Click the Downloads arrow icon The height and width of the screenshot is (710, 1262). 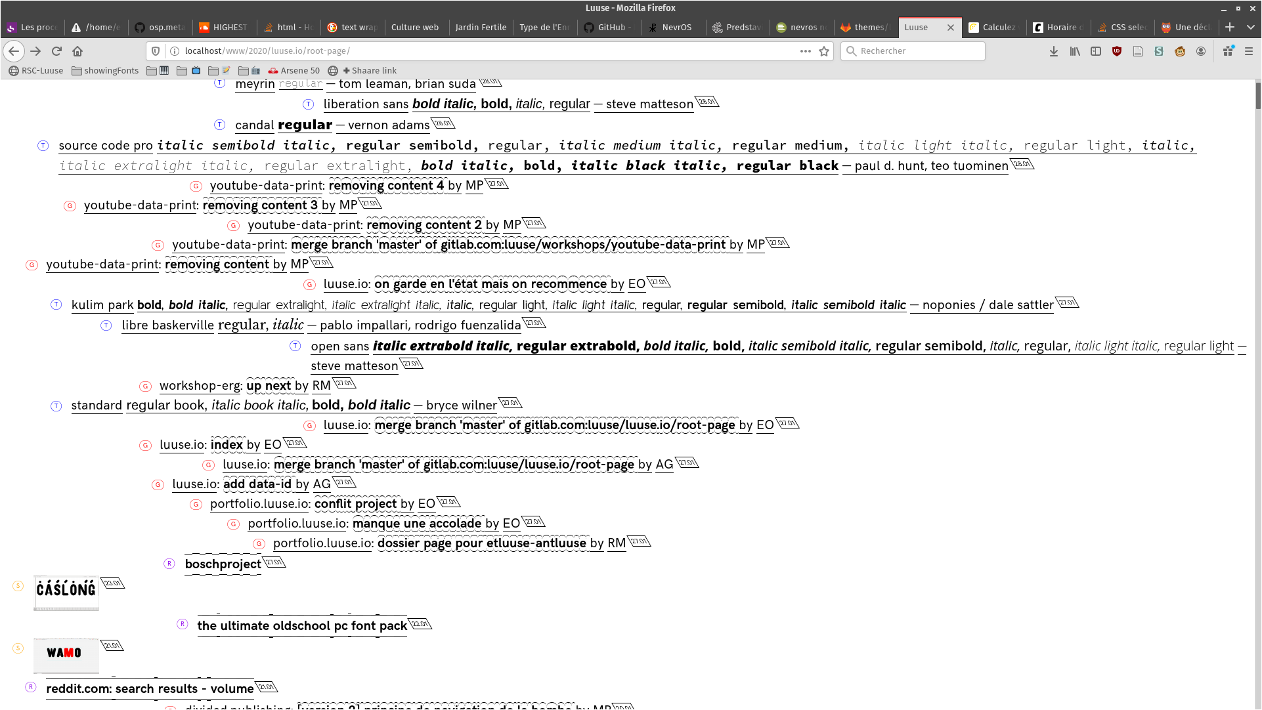coord(1054,51)
